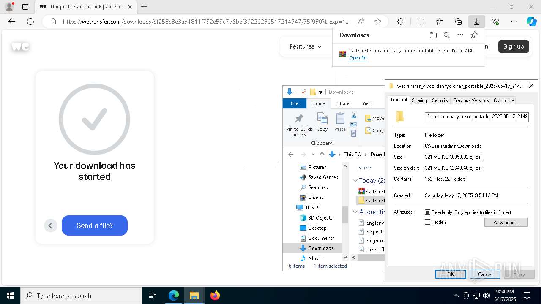Search downloads magnifier icon

point(447,35)
